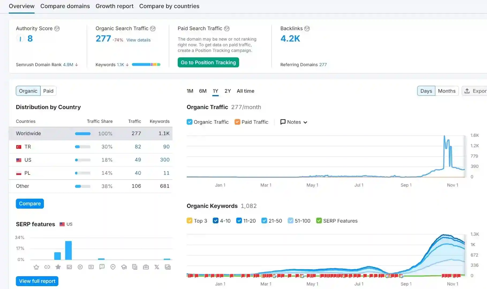Viewport: 487px width, 289px height.
Task: Open the Growth report tab
Action: click(114, 6)
